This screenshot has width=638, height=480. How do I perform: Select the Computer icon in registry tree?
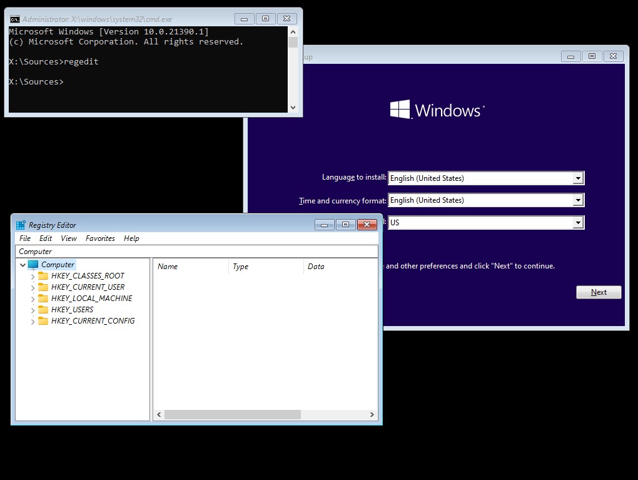point(33,265)
